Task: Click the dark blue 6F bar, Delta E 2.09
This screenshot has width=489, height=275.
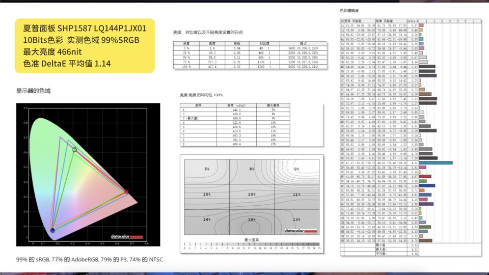Action: pos(427,186)
